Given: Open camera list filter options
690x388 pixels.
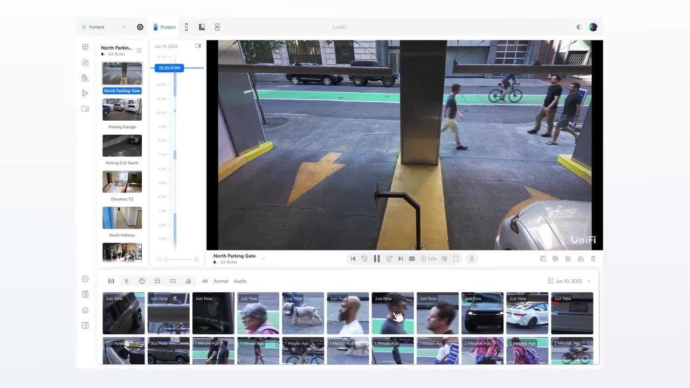Looking at the screenshot, I should (139, 50).
